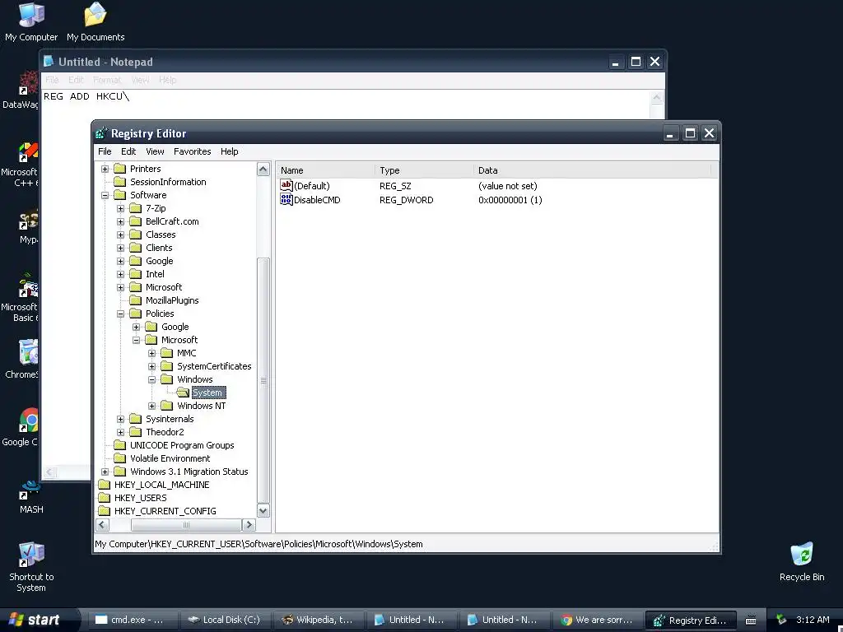The image size is (843, 632).
Task: Select the System folder icon in tree
Action: tap(183, 393)
